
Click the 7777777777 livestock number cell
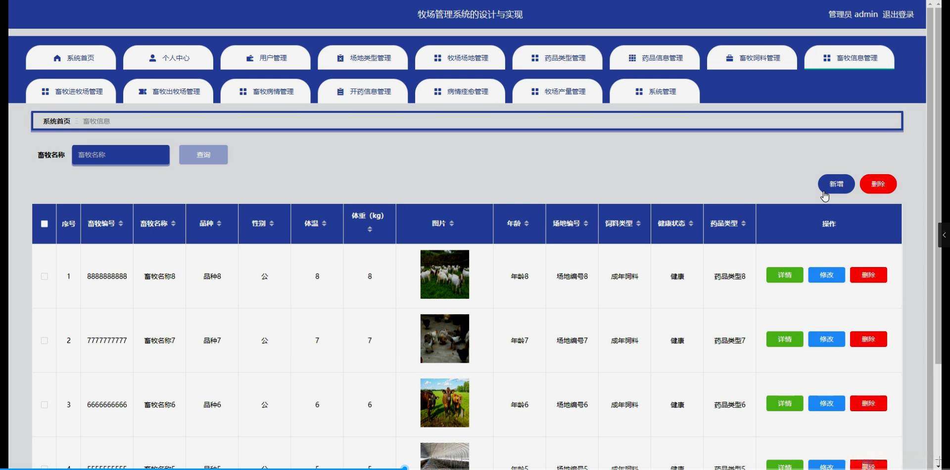tap(107, 341)
